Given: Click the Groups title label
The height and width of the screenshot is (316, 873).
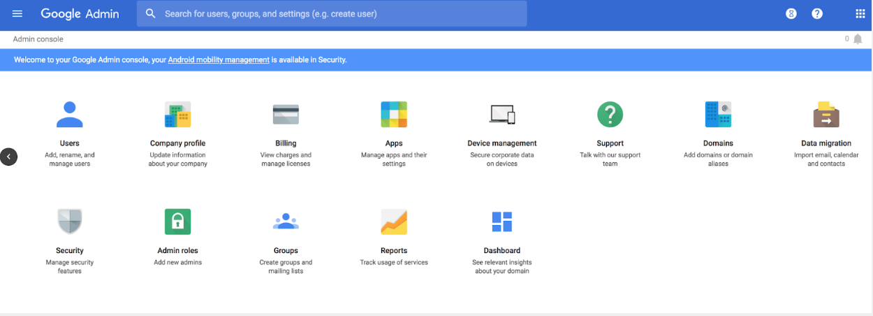Looking at the screenshot, I should (x=286, y=250).
